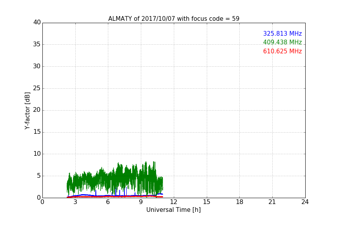This screenshot has height=226, width=339.
Task: Select the green 409.438 MHz legend label
Action: (282, 42)
